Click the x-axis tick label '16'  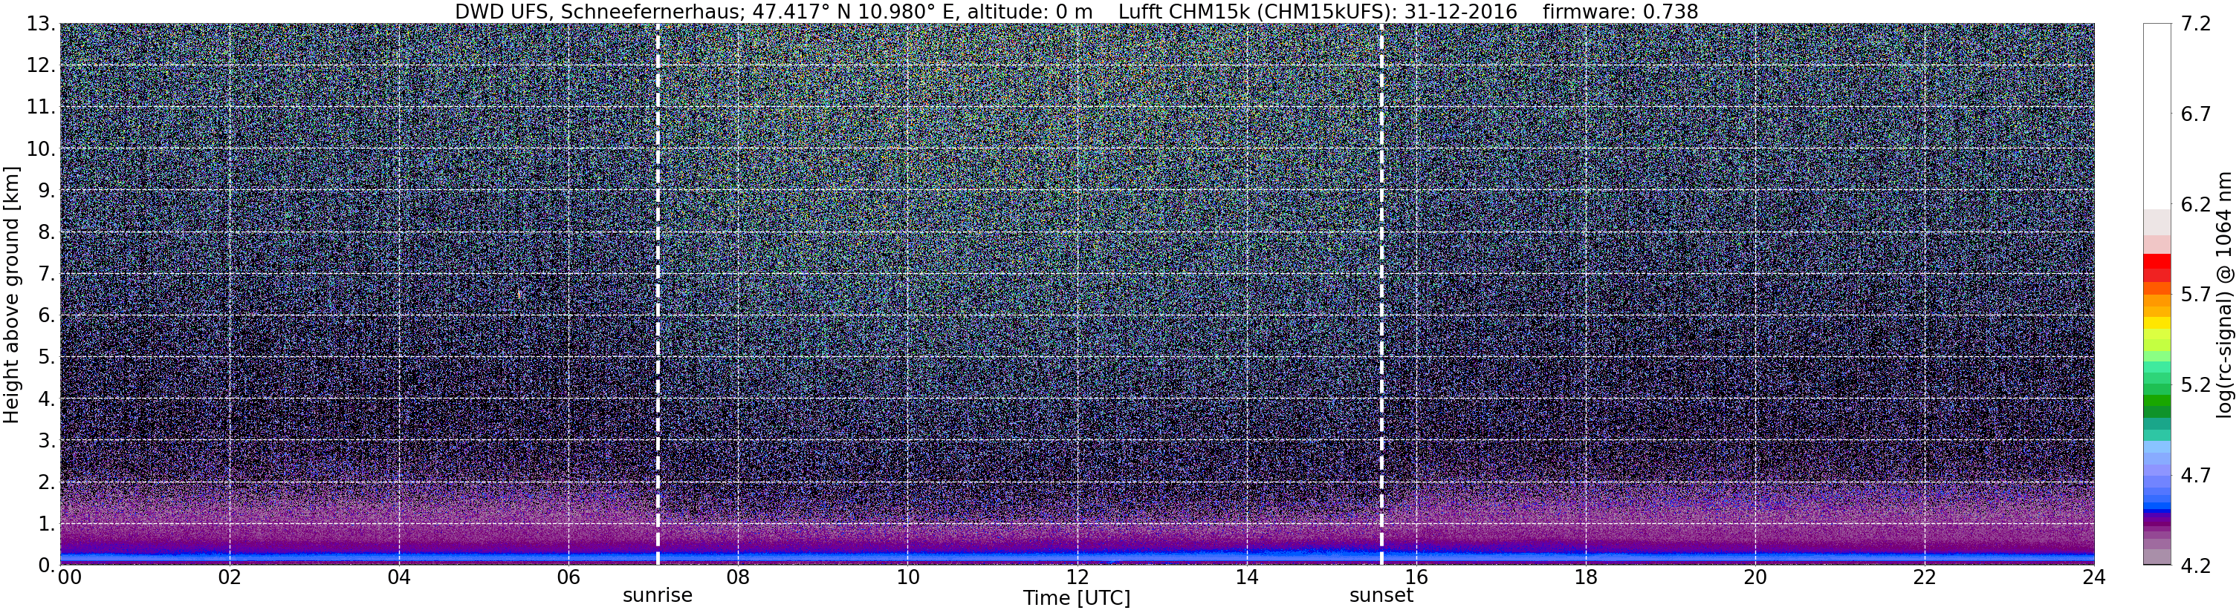click(1416, 578)
